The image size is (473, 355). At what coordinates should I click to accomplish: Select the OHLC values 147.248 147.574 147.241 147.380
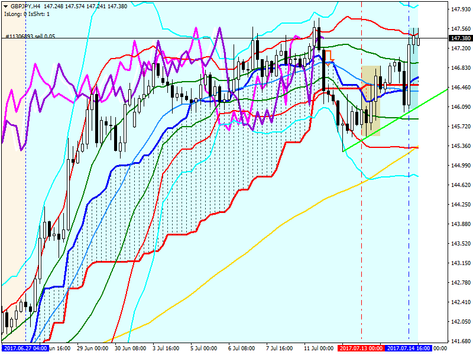click(86, 7)
